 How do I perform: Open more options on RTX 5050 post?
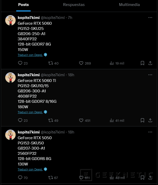point(150,132)
